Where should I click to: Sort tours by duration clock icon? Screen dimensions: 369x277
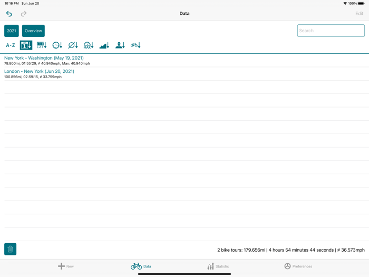57,45
